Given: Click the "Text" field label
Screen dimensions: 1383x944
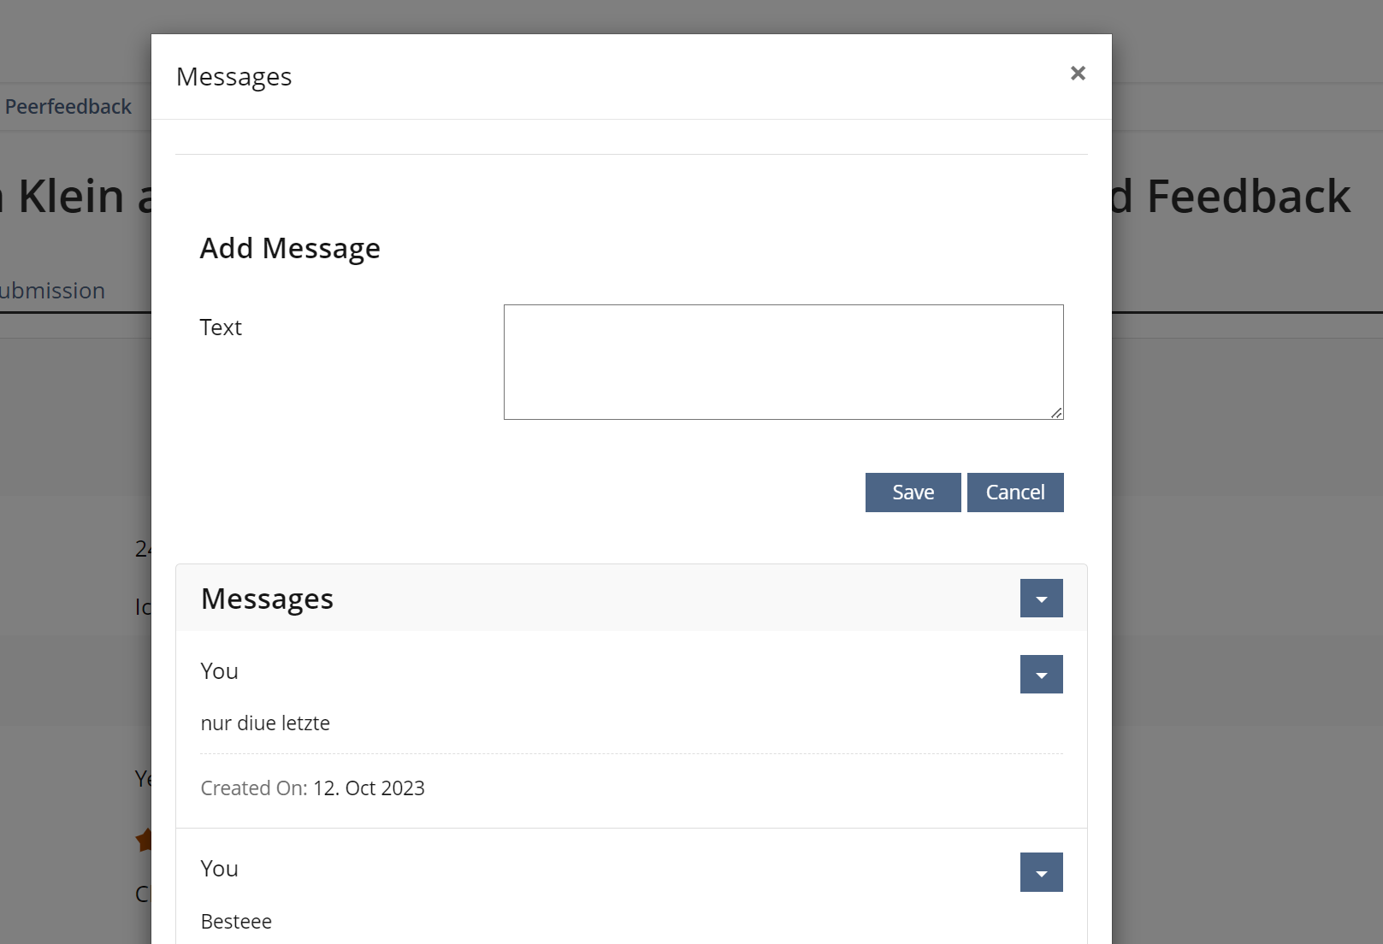Looking at the screenshot, I should [x=221, y=327].
